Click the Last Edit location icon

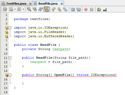pyautogui.click(x=5, y=9)
